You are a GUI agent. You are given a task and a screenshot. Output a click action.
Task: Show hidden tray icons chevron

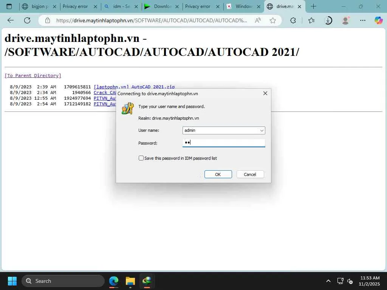point(328,281)
